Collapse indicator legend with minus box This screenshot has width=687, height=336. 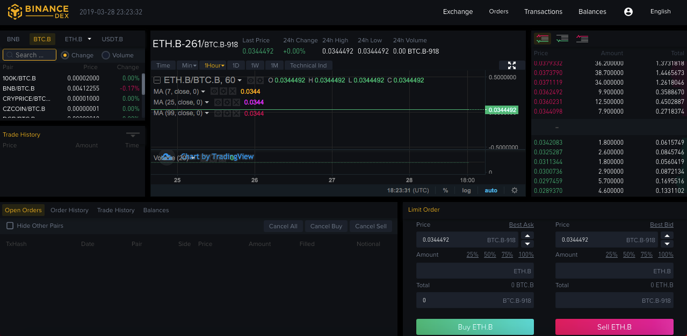[157, 80]
